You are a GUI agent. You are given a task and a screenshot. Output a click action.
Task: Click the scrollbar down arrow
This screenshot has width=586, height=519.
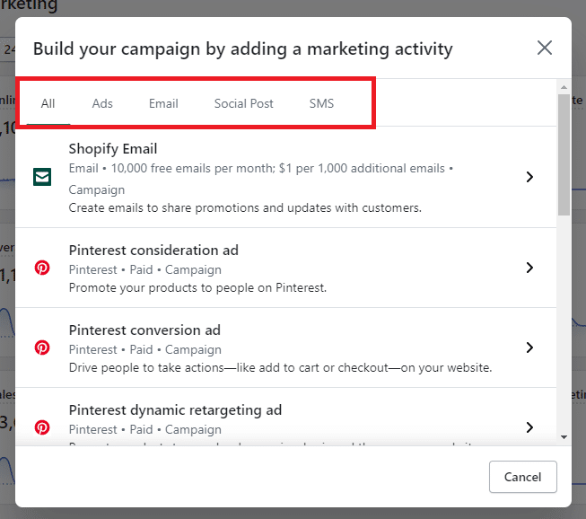(564, 436)
